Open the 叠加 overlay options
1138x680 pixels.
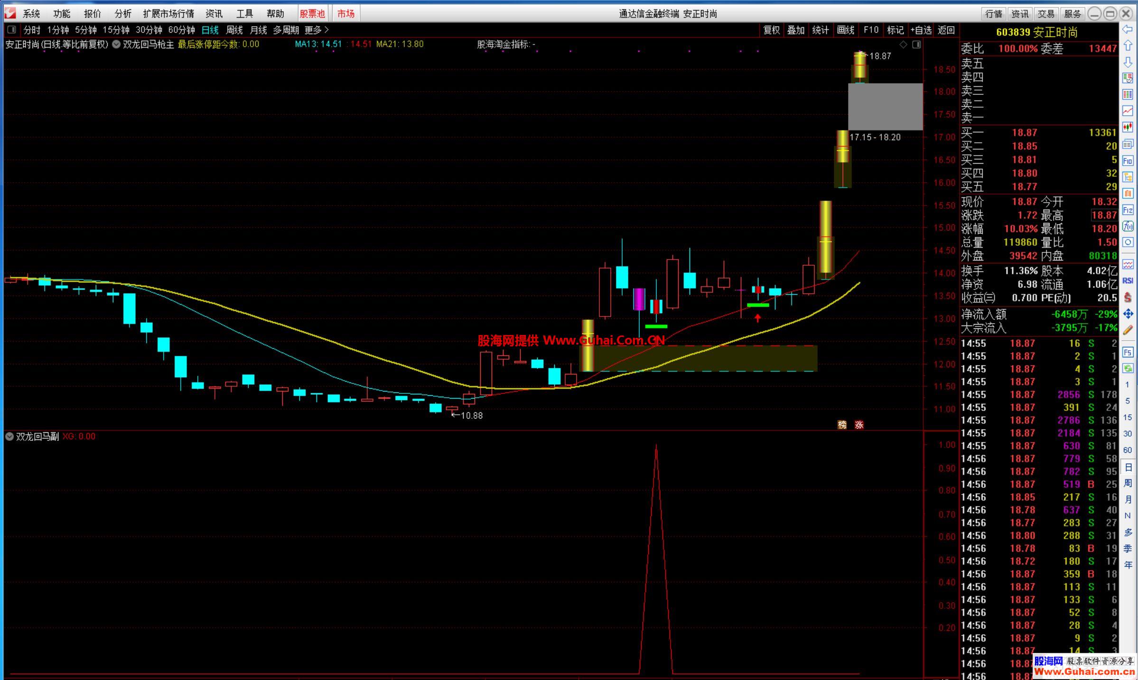coord(796,30)
